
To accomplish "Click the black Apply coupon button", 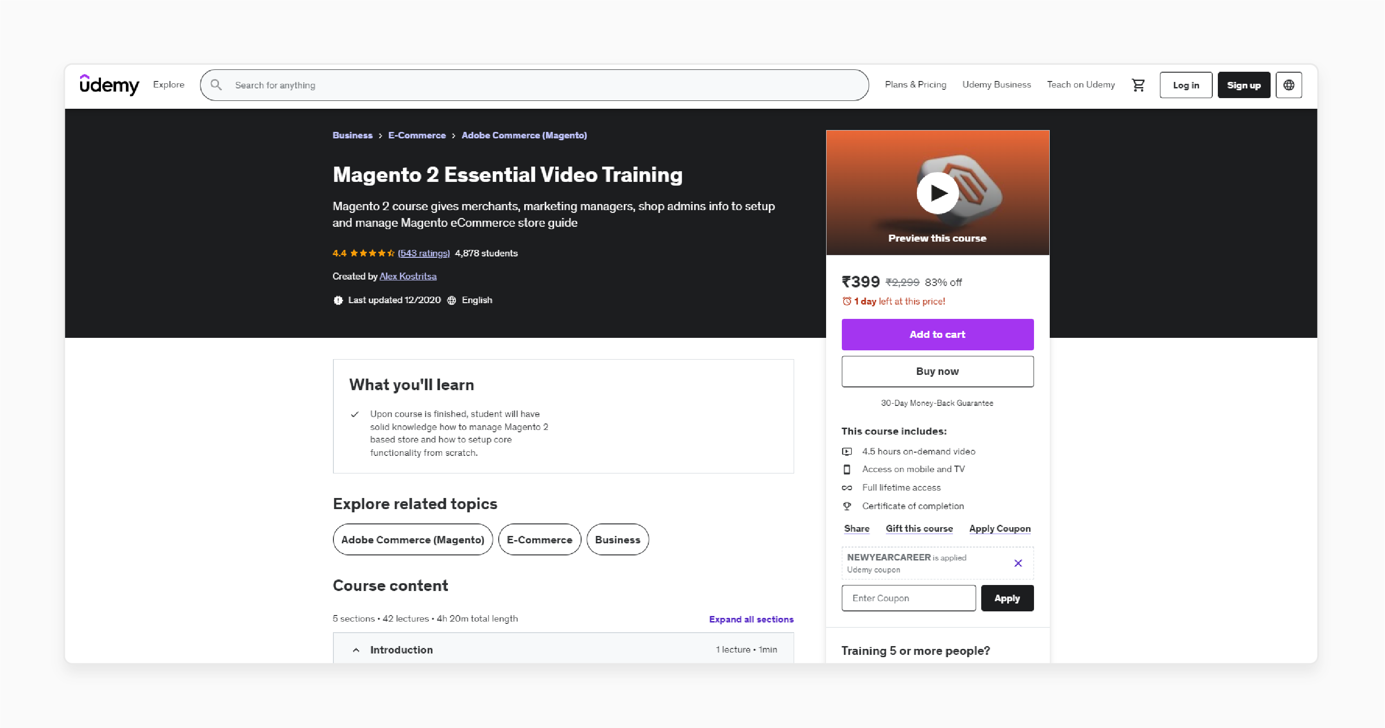I will (1007, 598).
